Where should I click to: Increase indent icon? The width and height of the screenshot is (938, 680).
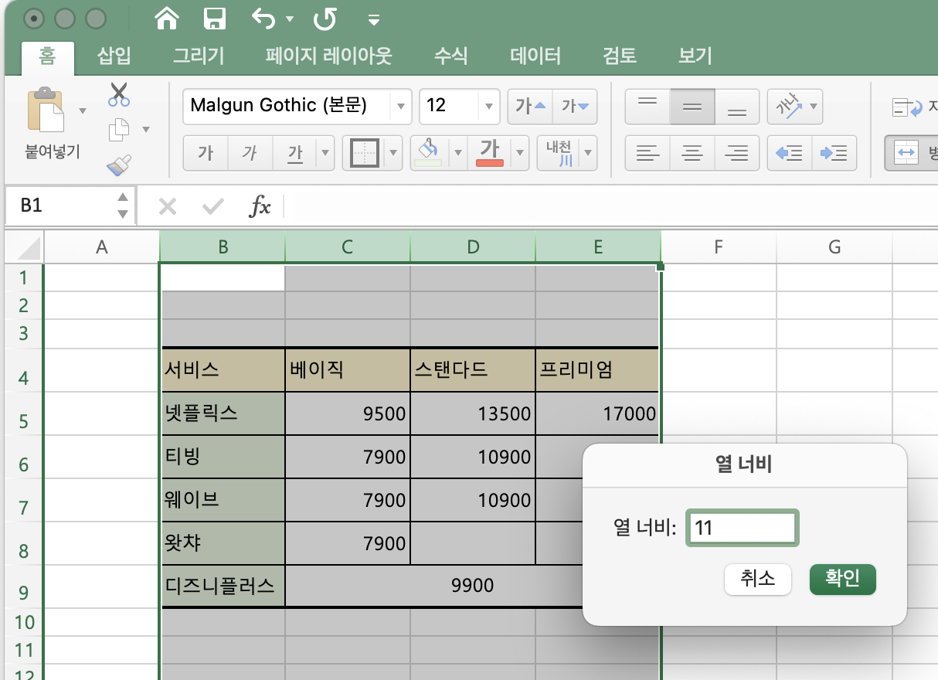coord(834,152)
